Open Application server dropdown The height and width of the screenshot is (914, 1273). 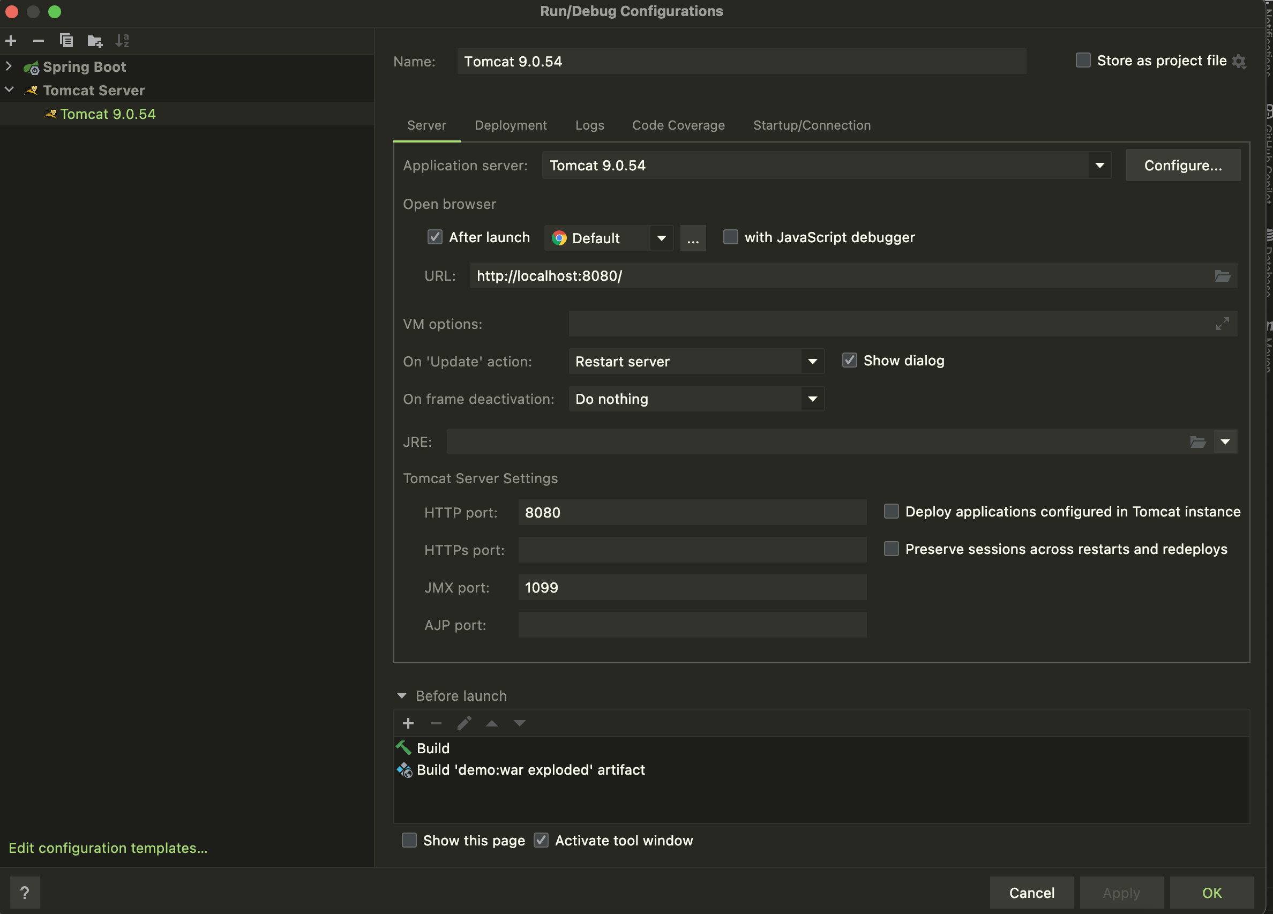(1099, 166)
